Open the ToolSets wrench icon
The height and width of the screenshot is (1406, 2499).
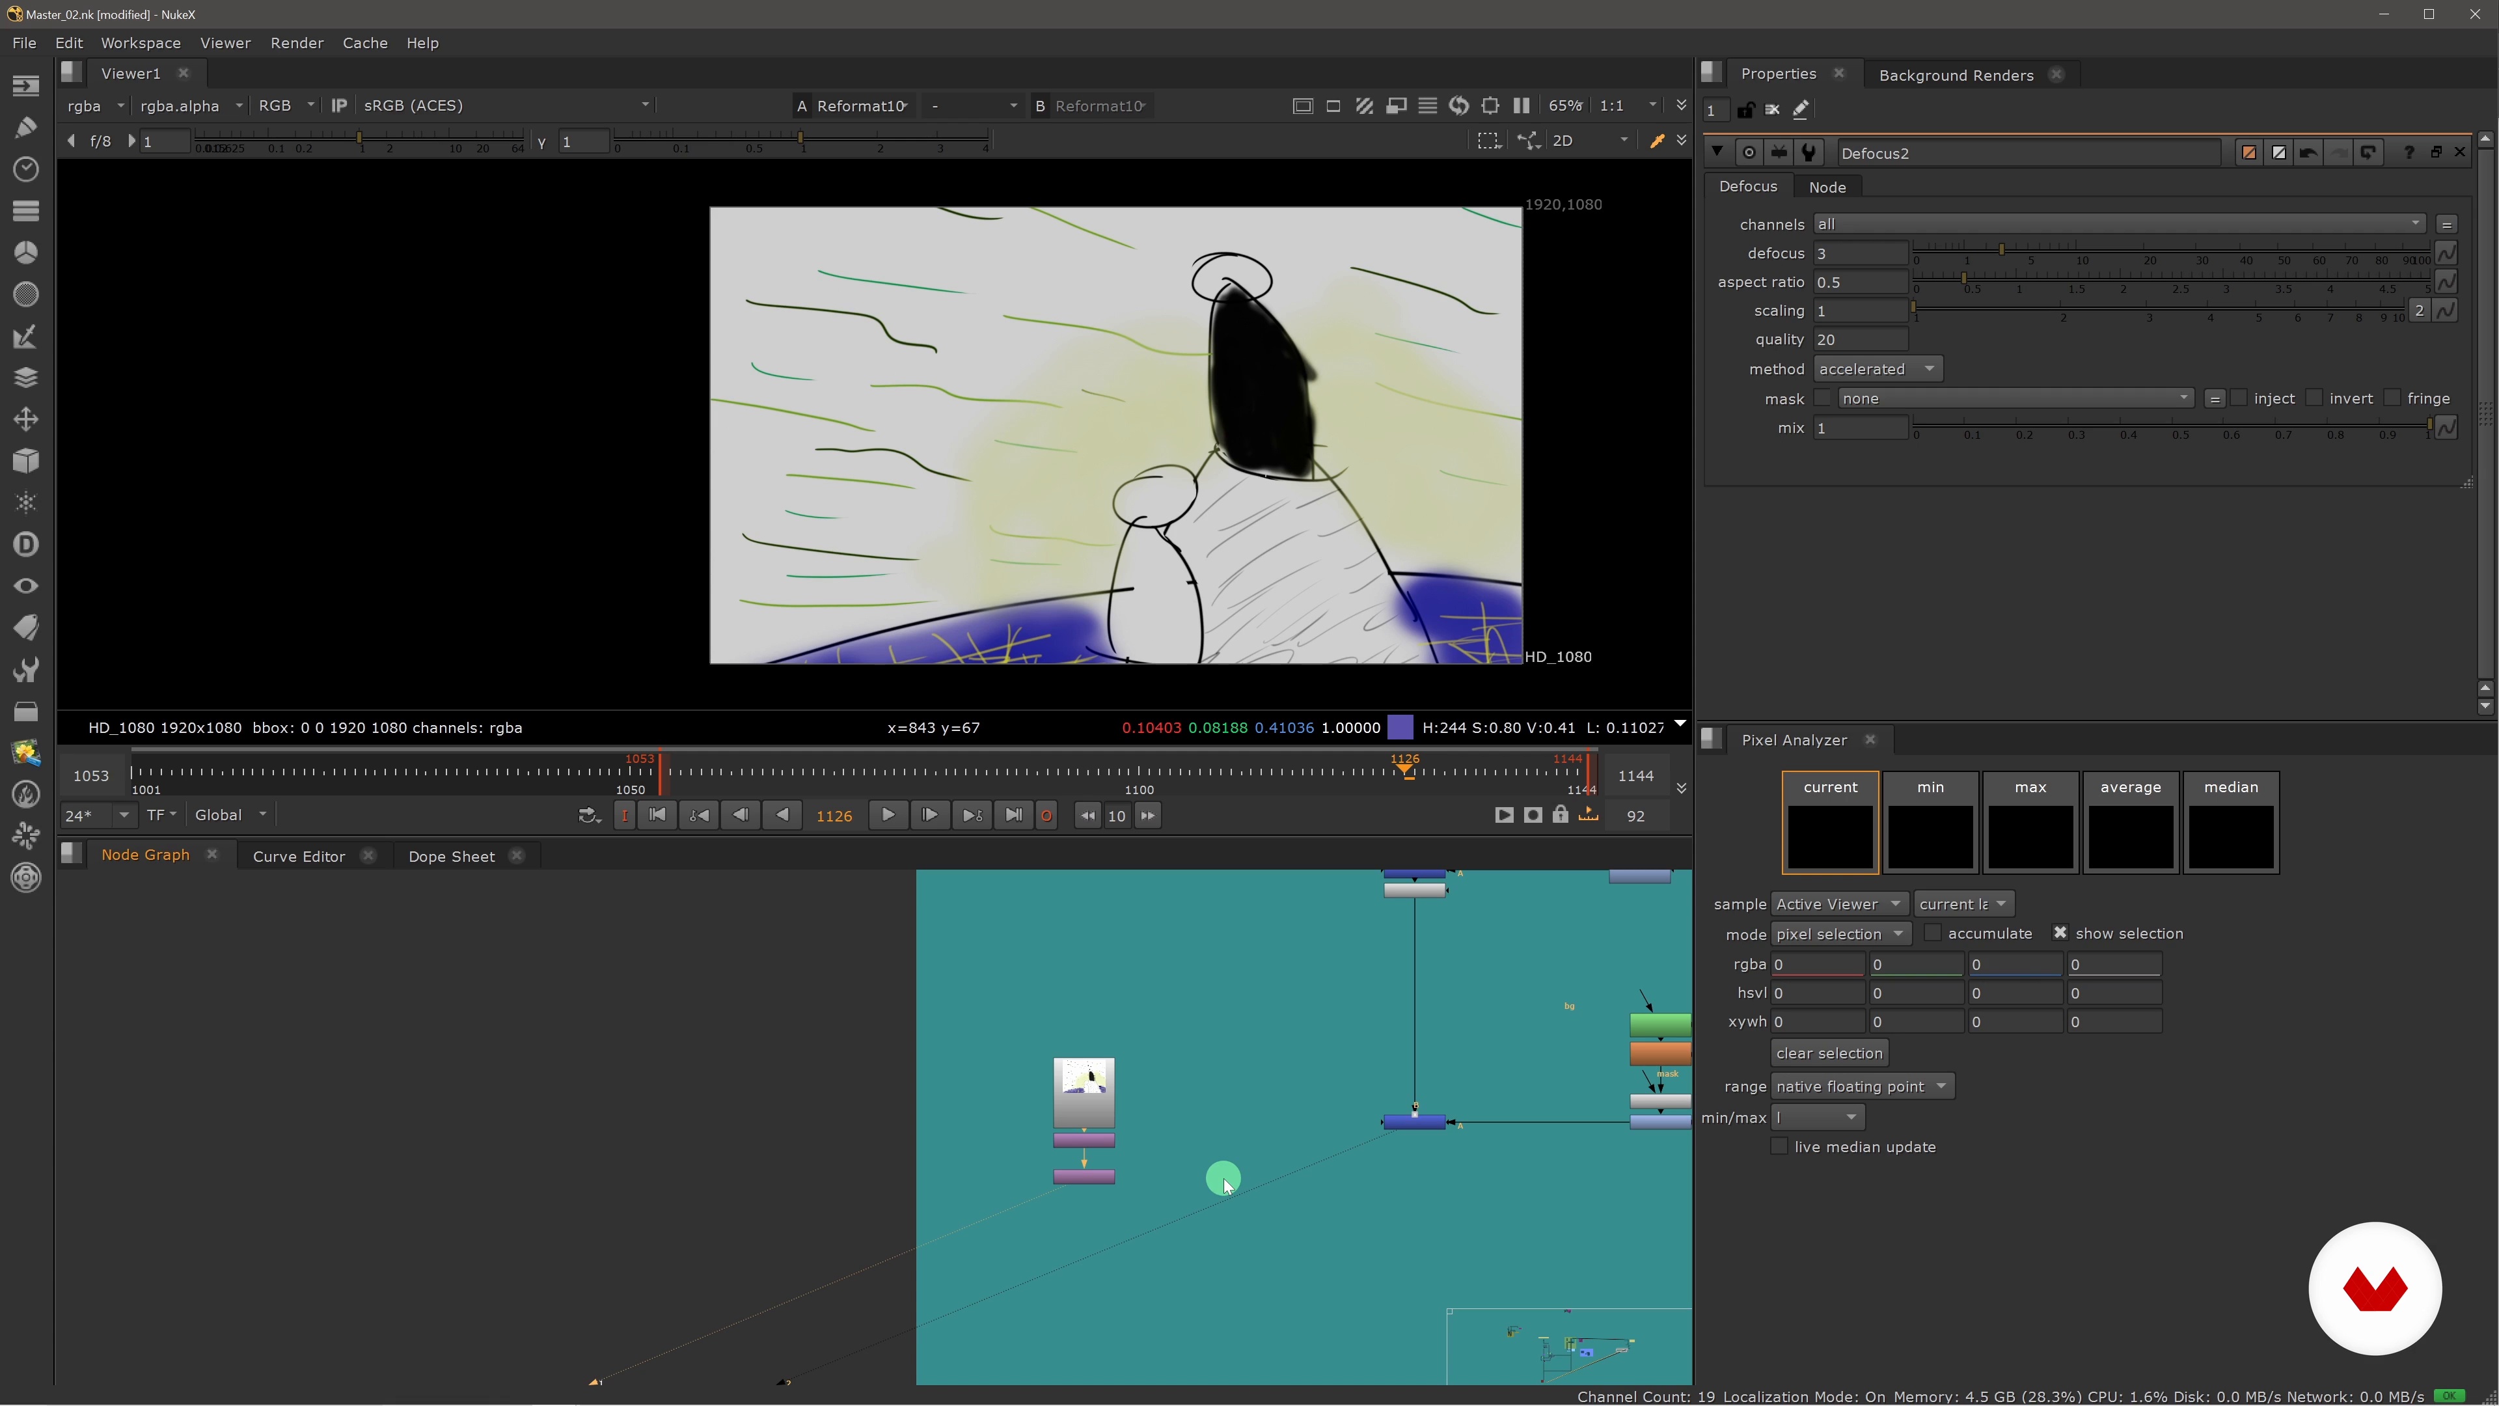(26, 670)
